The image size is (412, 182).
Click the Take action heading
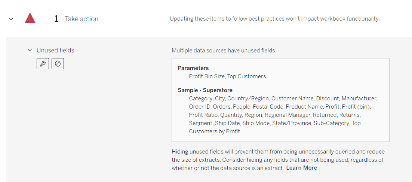(x=82, y=19)
